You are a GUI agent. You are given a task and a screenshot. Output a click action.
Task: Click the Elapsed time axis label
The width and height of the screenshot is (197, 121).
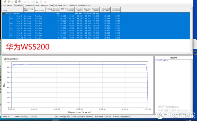coord(79,112)
